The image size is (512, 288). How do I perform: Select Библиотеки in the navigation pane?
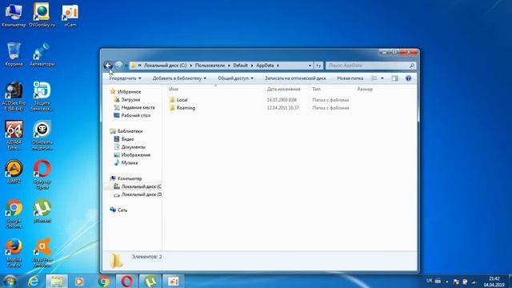[x=130, y=131]
